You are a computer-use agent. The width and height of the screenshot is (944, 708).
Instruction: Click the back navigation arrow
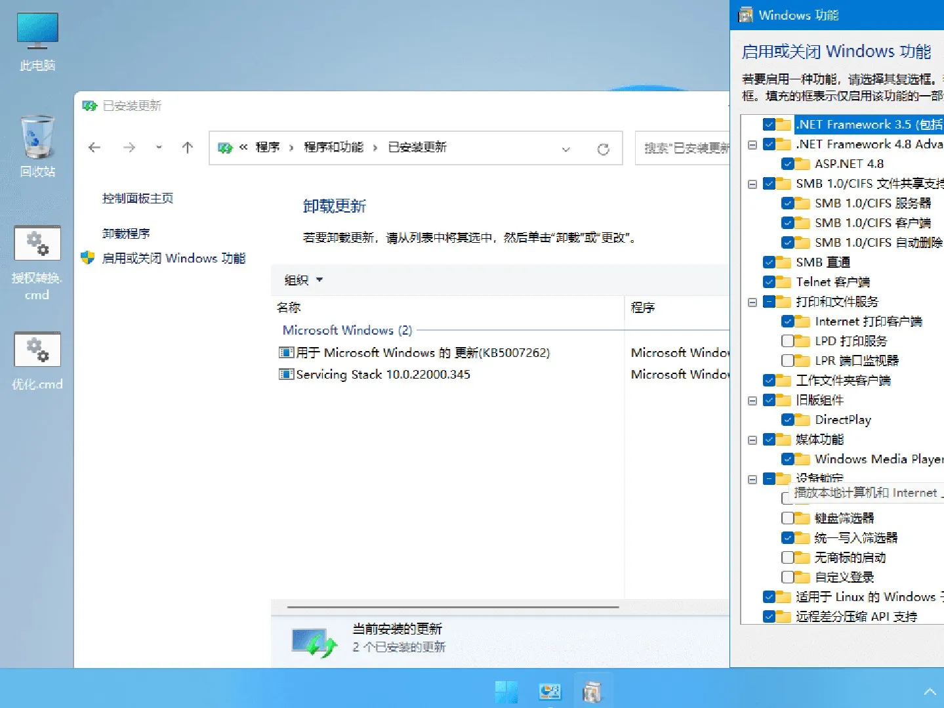(x=93, y=148)
